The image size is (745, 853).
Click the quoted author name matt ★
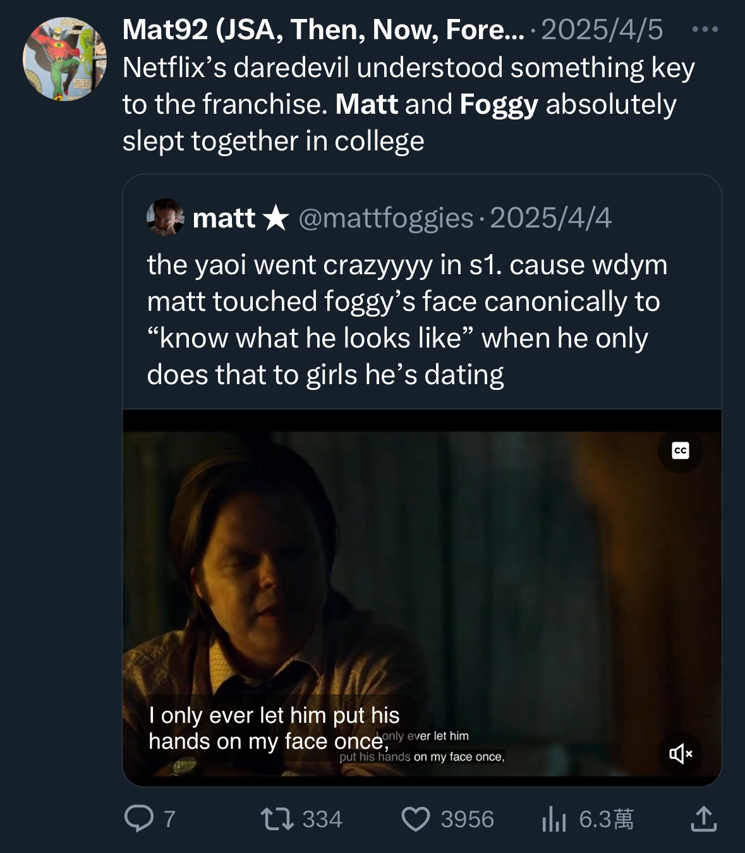(x=239, y=218)
